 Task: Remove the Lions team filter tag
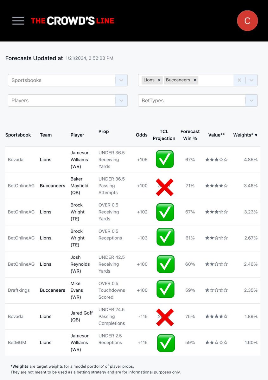point(159,80)
